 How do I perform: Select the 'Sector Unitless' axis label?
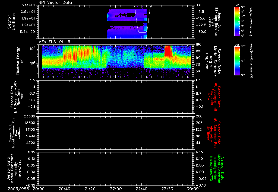11,22
